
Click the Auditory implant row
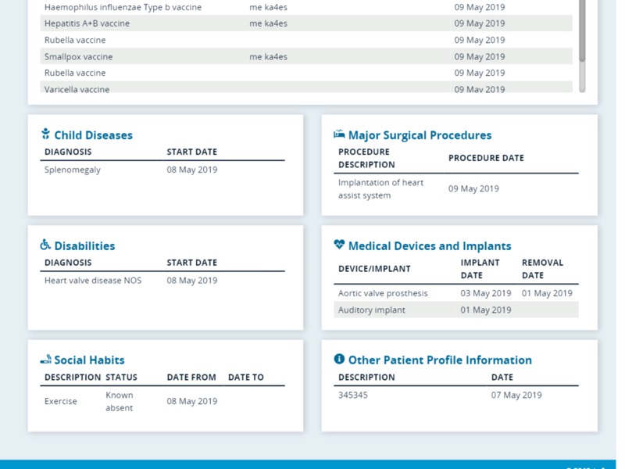tap(456, 310)
